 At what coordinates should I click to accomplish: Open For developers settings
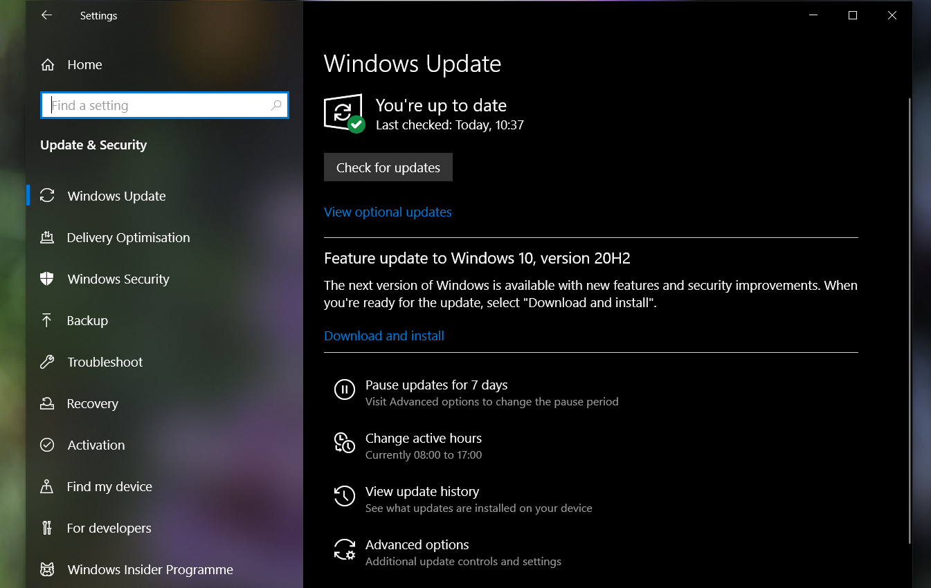tap(165, 528)
